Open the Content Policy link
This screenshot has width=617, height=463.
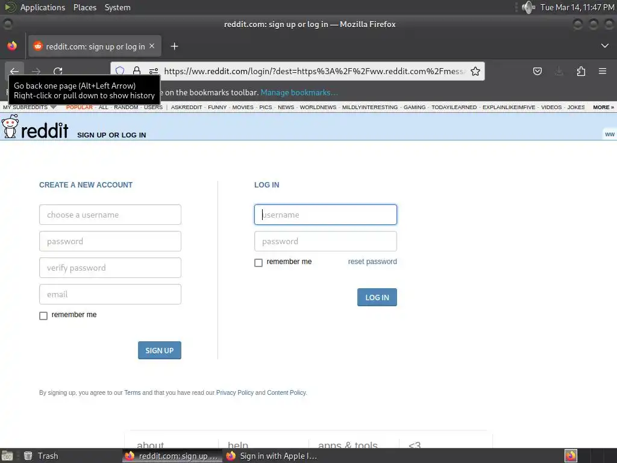pos(286,392)
